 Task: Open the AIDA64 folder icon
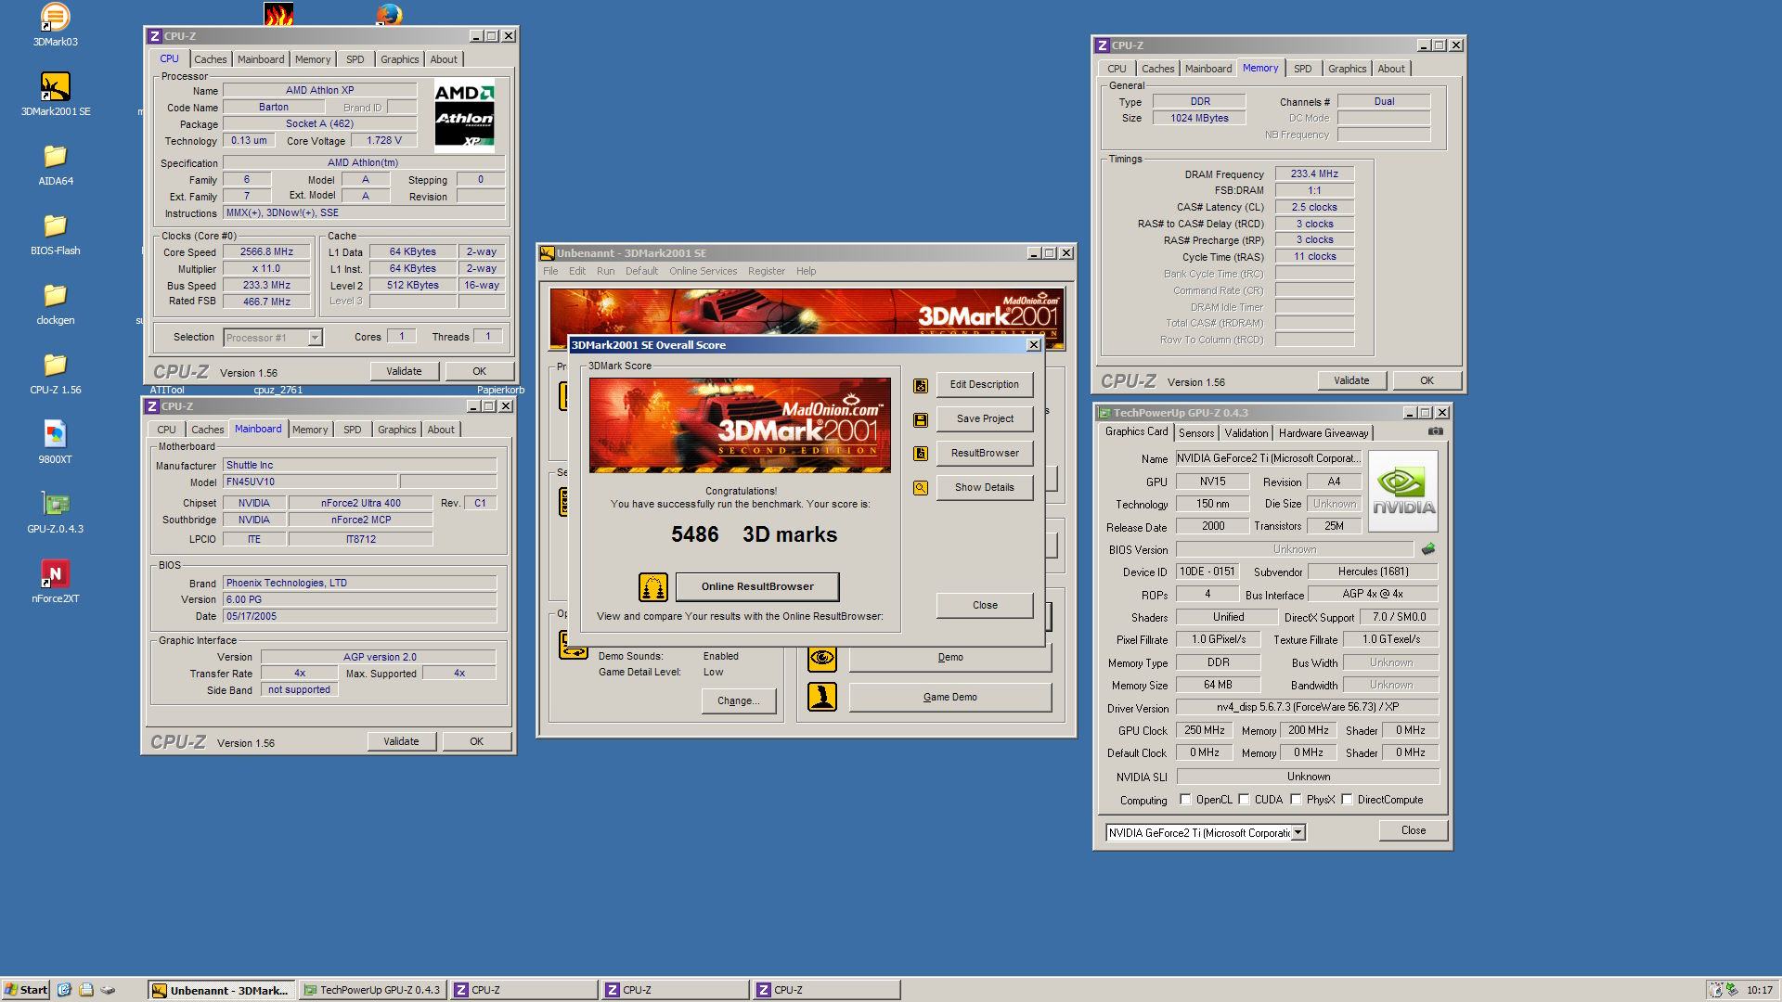pyautogui.click(x=55, y=164)
